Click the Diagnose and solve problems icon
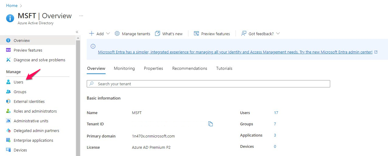This screenshot has width=388, height=156. point(9,60)
